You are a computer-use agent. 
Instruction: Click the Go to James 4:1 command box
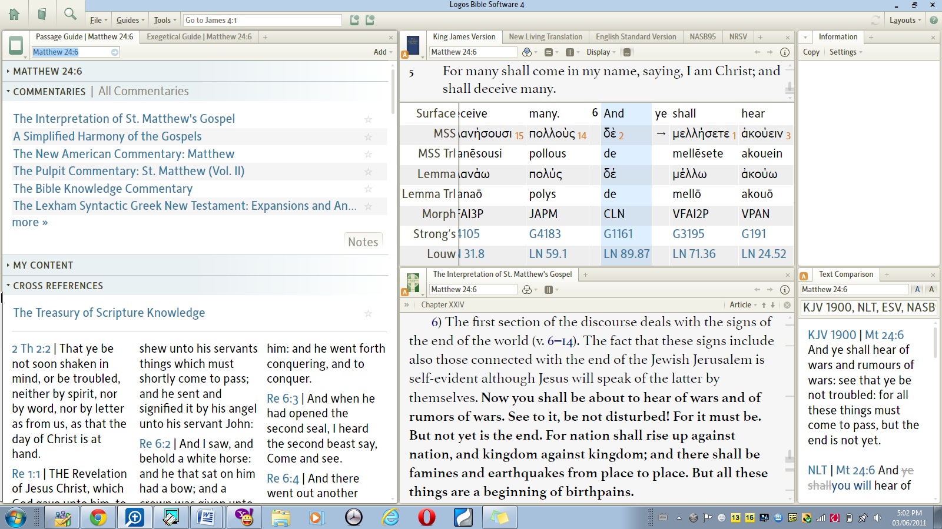tap(263, 20)
